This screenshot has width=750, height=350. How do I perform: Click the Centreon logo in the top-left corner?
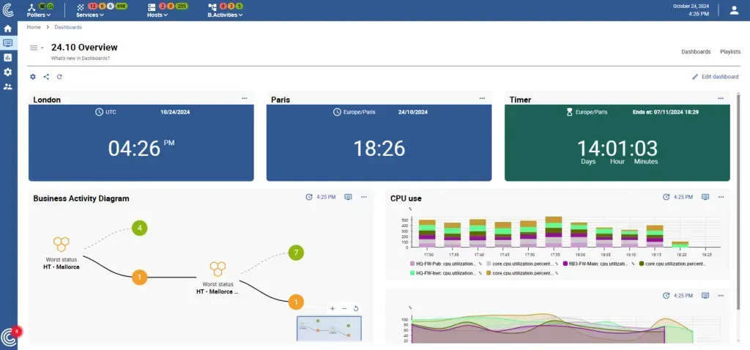(x=8, y=10)
